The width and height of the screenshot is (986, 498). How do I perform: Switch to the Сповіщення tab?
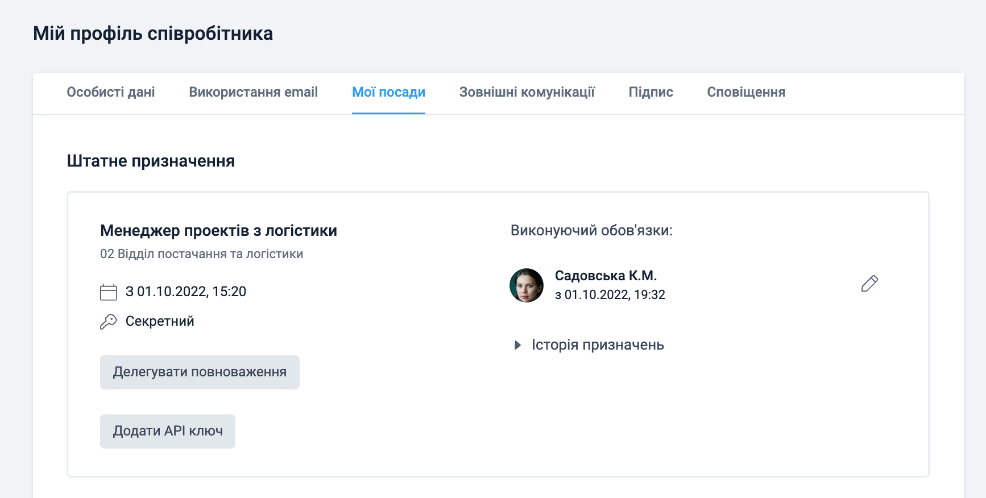tap(746, 92)
